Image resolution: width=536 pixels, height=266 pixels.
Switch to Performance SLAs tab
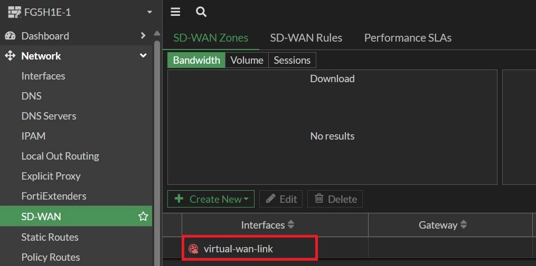point(408,37)
